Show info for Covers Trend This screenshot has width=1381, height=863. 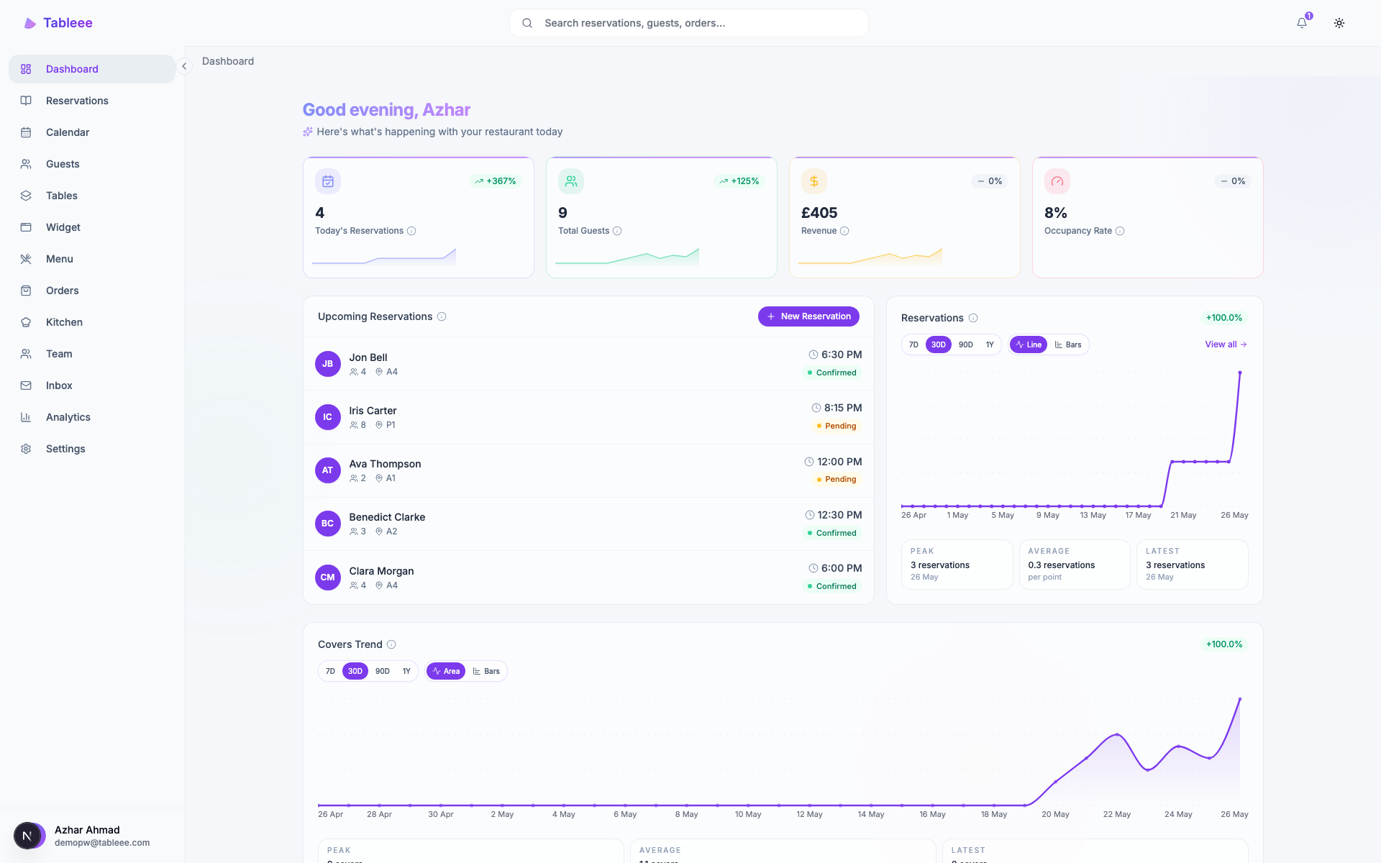[391, 644]
